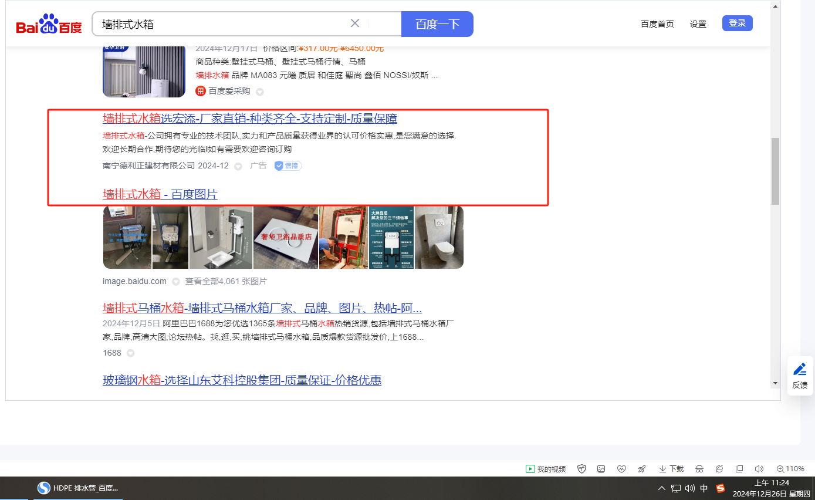Click 查看全部4,061 张图片 link

point(226,281)
